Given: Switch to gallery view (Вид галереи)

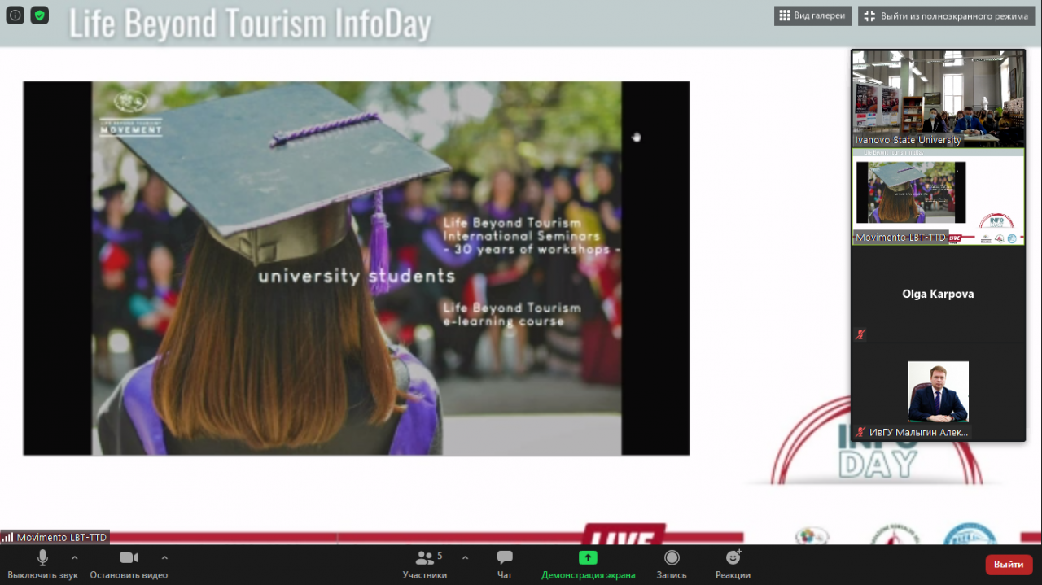Looking at the screenshot, I should click(812, 15).
